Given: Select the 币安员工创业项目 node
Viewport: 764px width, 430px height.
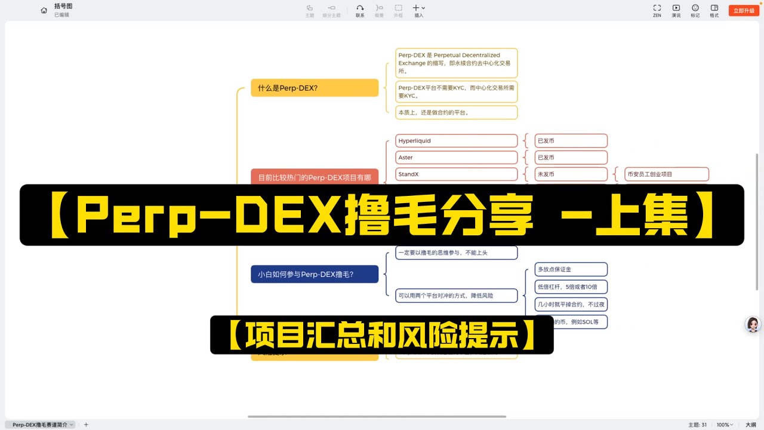Looking at the screenshot, I should point(667,174).
